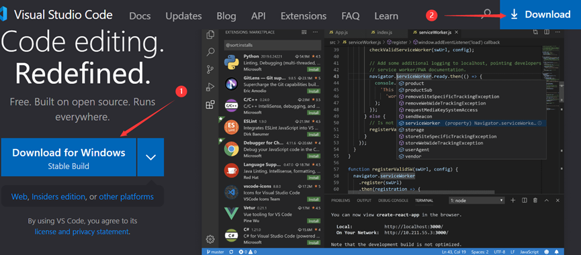Click the Vetur extension icon
This screenshot has height=255, width=581.
pyautogui.click(x=231, y=213)
